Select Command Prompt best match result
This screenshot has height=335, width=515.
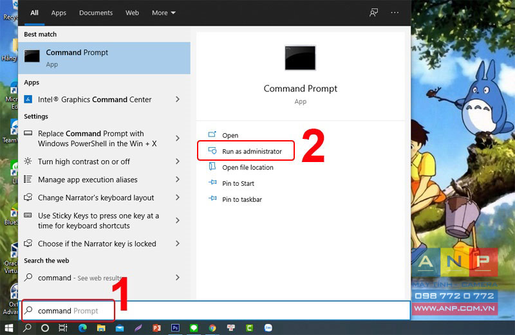(104, 58)
